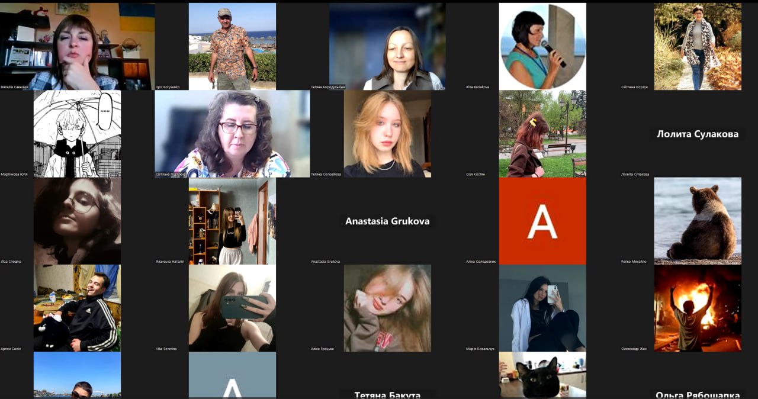758x399 pixels.
Task: Open Тетяна Бородулькіна's participant video tile
Action: tap(387, 46)
